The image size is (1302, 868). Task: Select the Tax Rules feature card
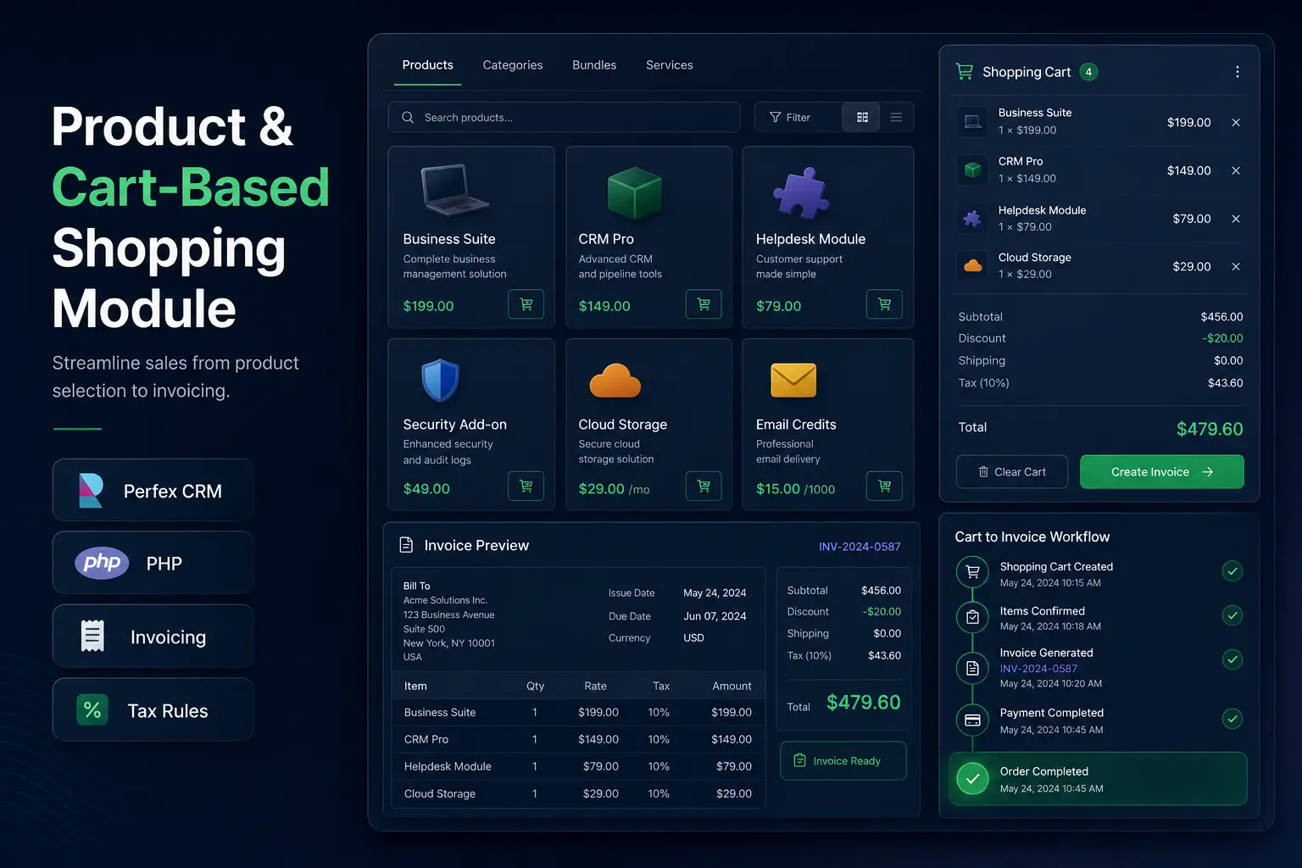(x=153, y=710)
